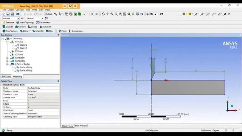Select ZXPlane in the tree

click(19, 51)
